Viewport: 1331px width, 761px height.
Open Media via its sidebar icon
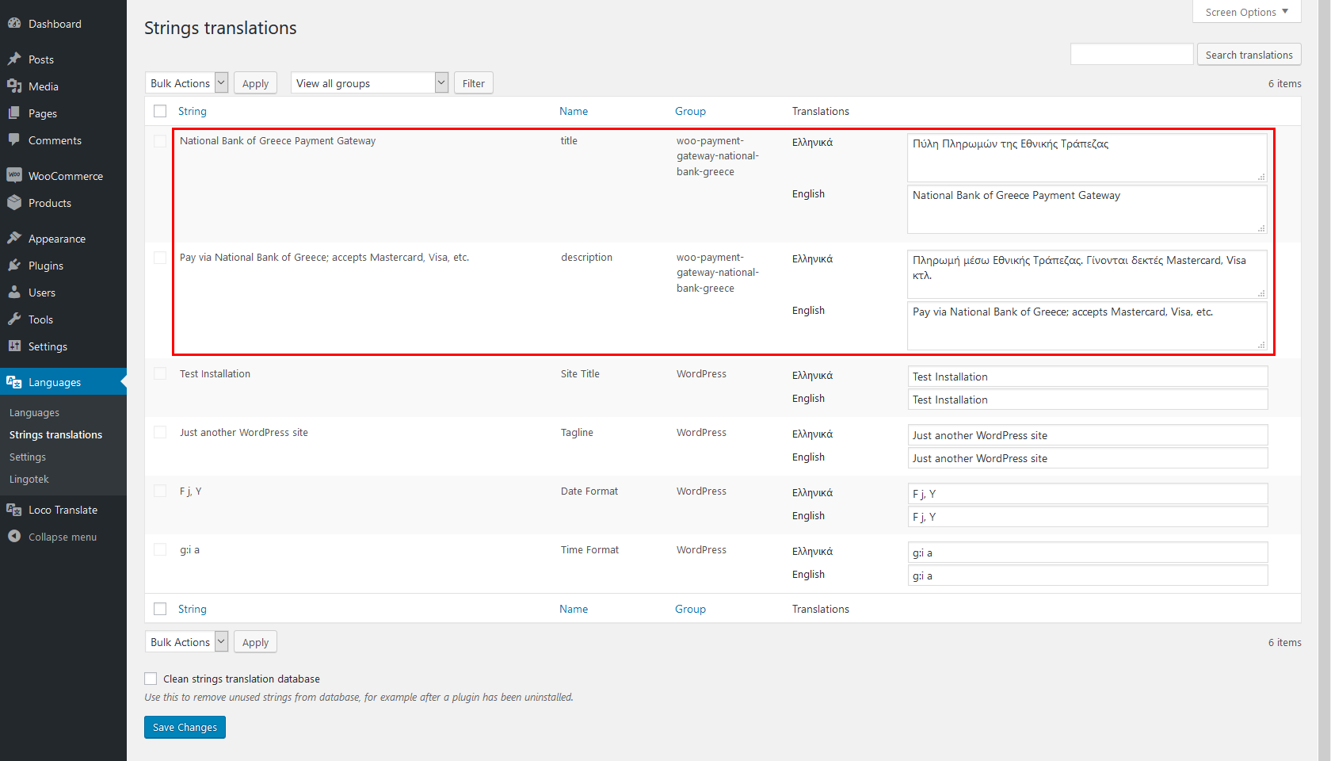click(14, 86)
